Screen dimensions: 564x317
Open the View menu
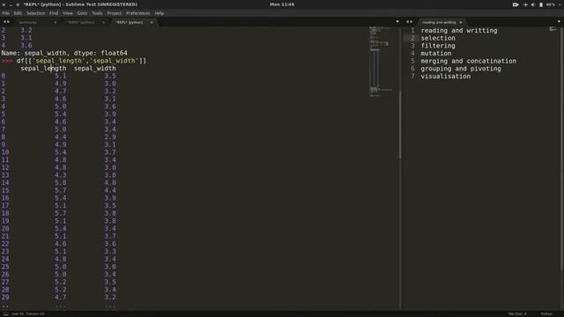68,13
